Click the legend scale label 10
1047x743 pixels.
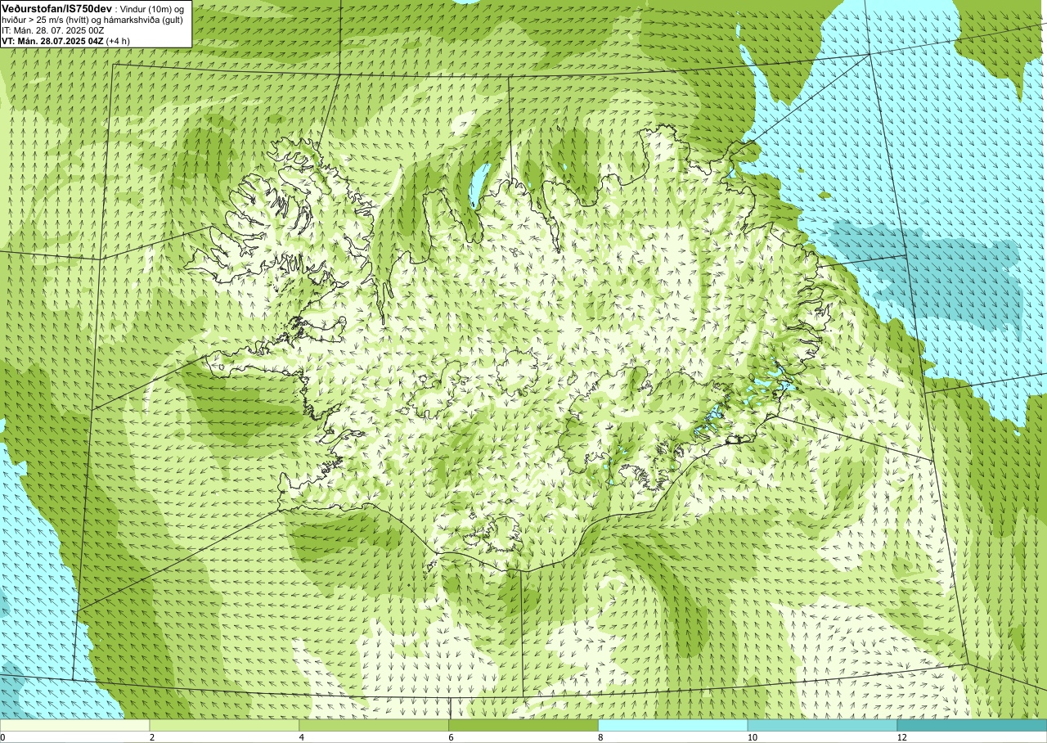click(x=752, y=737)
